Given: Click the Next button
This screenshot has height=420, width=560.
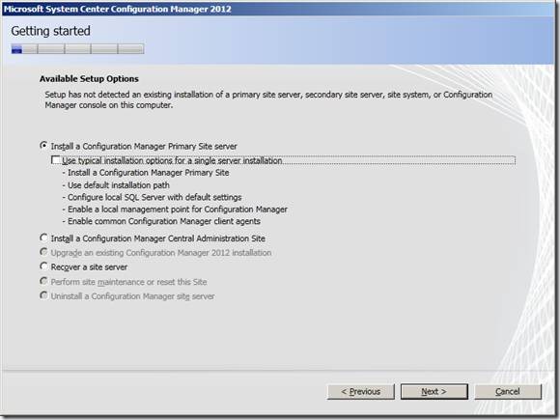Looking at the screenshot, I should (x=434, y=392).
